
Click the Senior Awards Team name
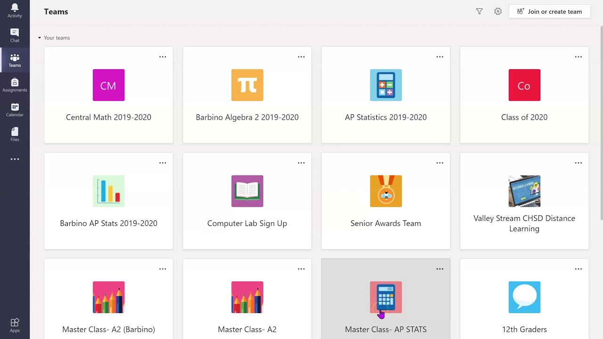386,223
